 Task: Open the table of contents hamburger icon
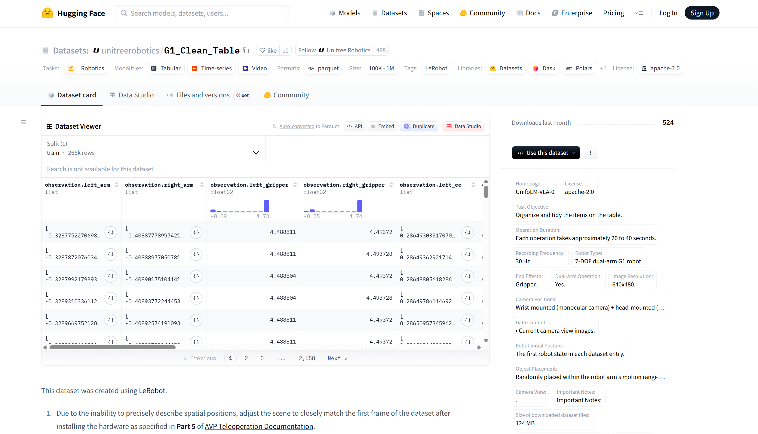23,122
